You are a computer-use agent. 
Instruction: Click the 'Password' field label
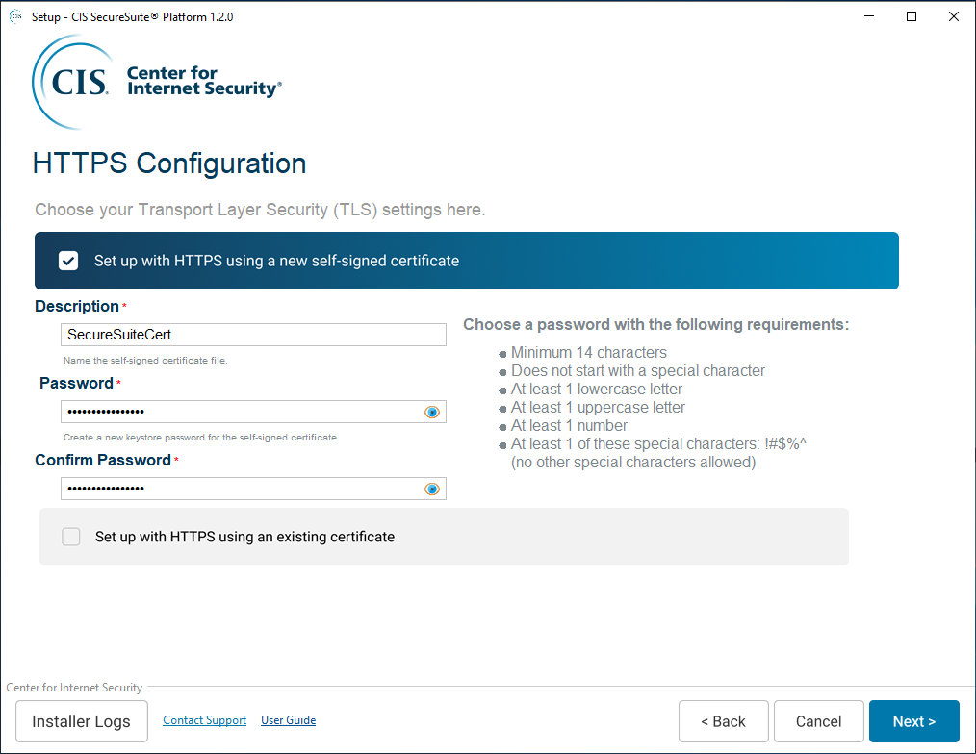[x=76, y=383]
